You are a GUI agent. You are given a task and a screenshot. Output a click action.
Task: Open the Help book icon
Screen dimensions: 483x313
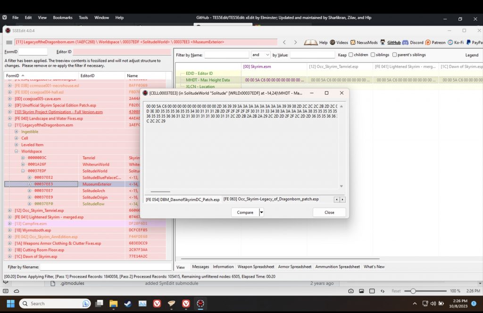click(311, 42)
